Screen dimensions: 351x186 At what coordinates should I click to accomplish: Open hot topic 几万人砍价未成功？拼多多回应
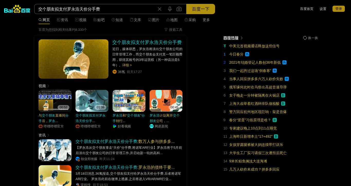click(254, 169)
